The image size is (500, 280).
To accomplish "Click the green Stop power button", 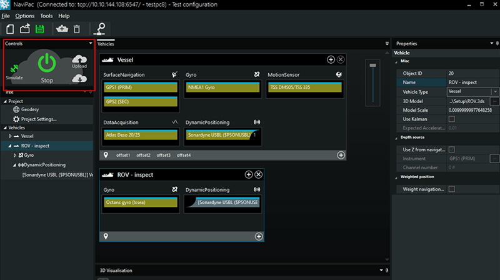I will (47, 63).
